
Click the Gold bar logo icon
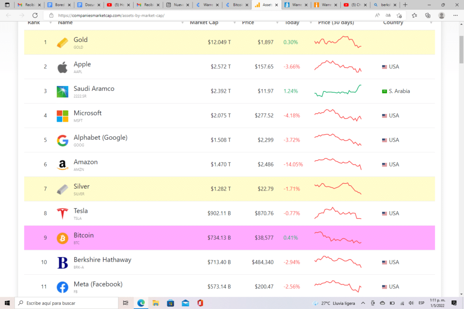coord(63,43)
